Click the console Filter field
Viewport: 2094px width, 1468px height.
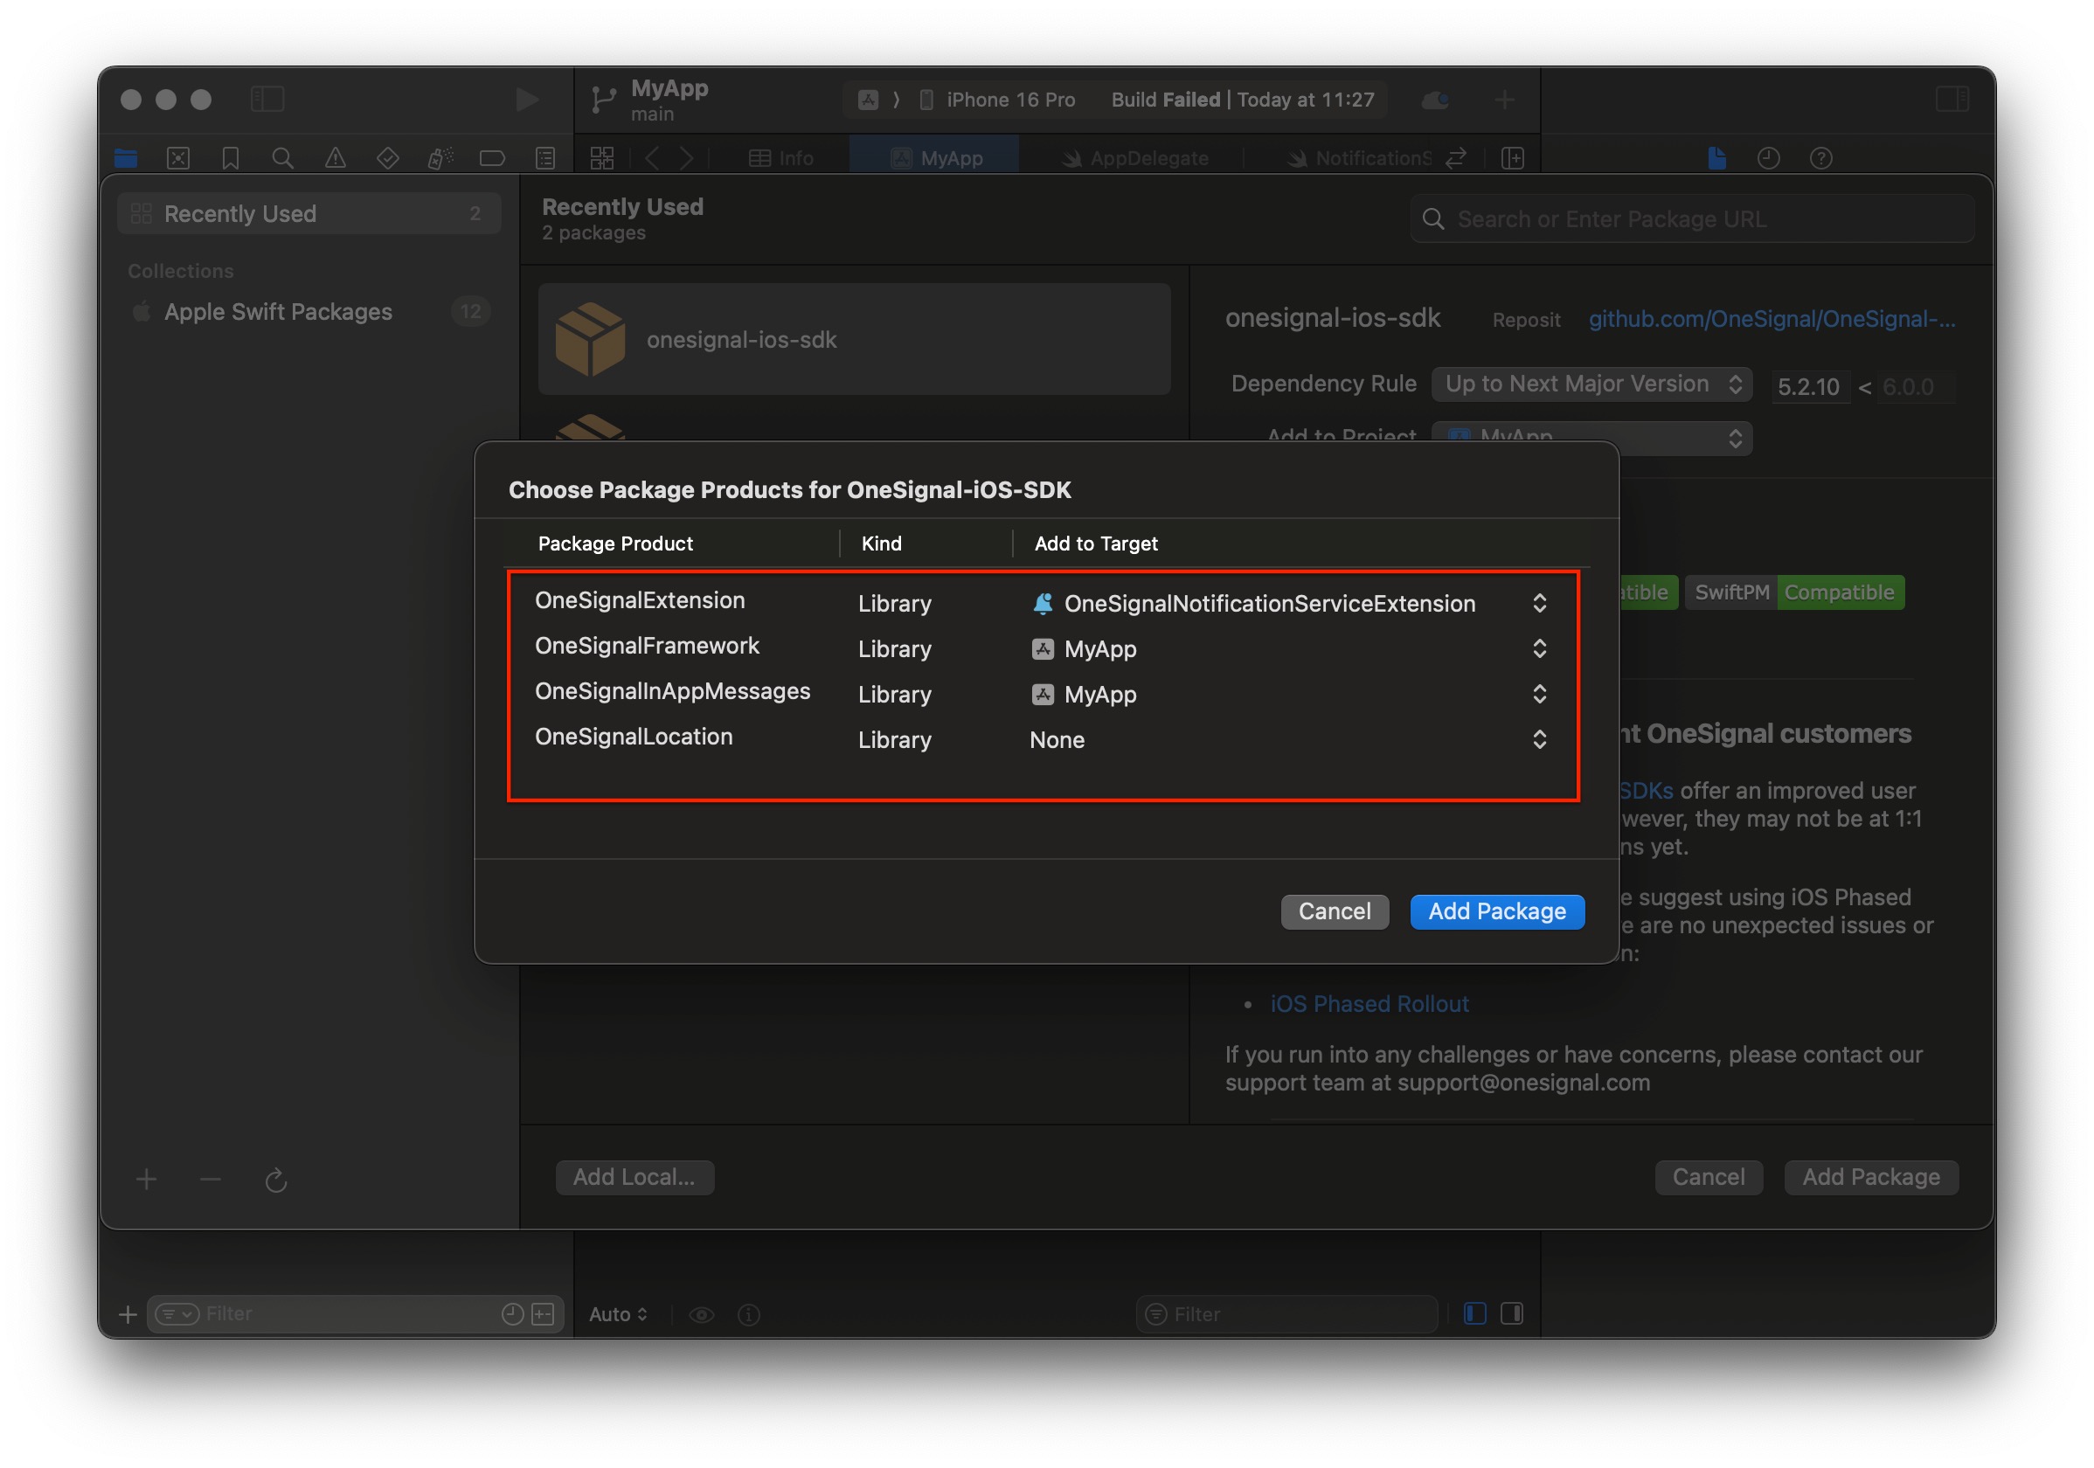(x=1286, y=1314)
